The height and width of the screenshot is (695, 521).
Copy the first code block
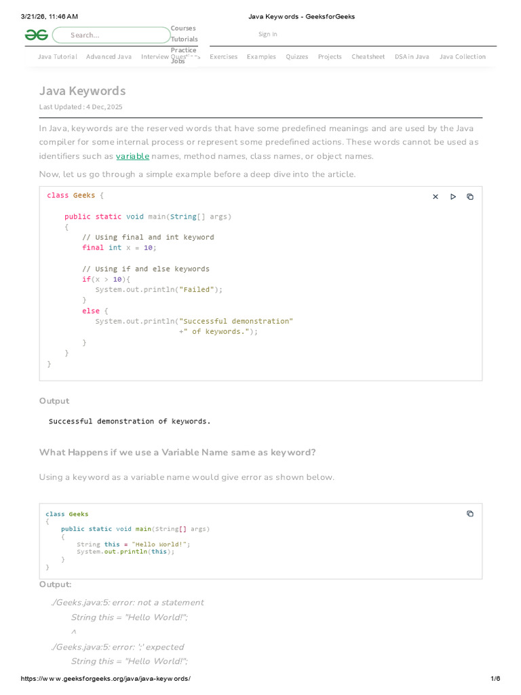click(470, 197)
